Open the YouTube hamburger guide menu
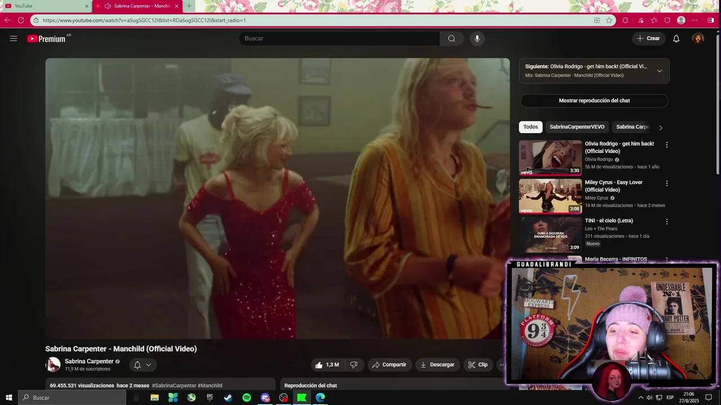This screenshot has height=405, width=721. 14,38
